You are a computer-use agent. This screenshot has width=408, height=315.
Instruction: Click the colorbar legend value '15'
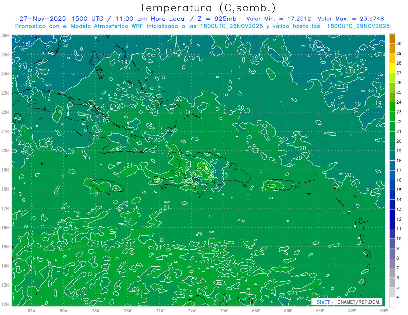click(x=399, y=190)
